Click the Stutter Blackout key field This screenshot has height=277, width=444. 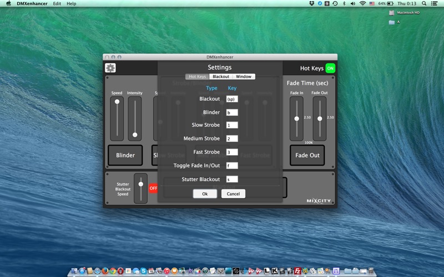[x=232, y=179]
